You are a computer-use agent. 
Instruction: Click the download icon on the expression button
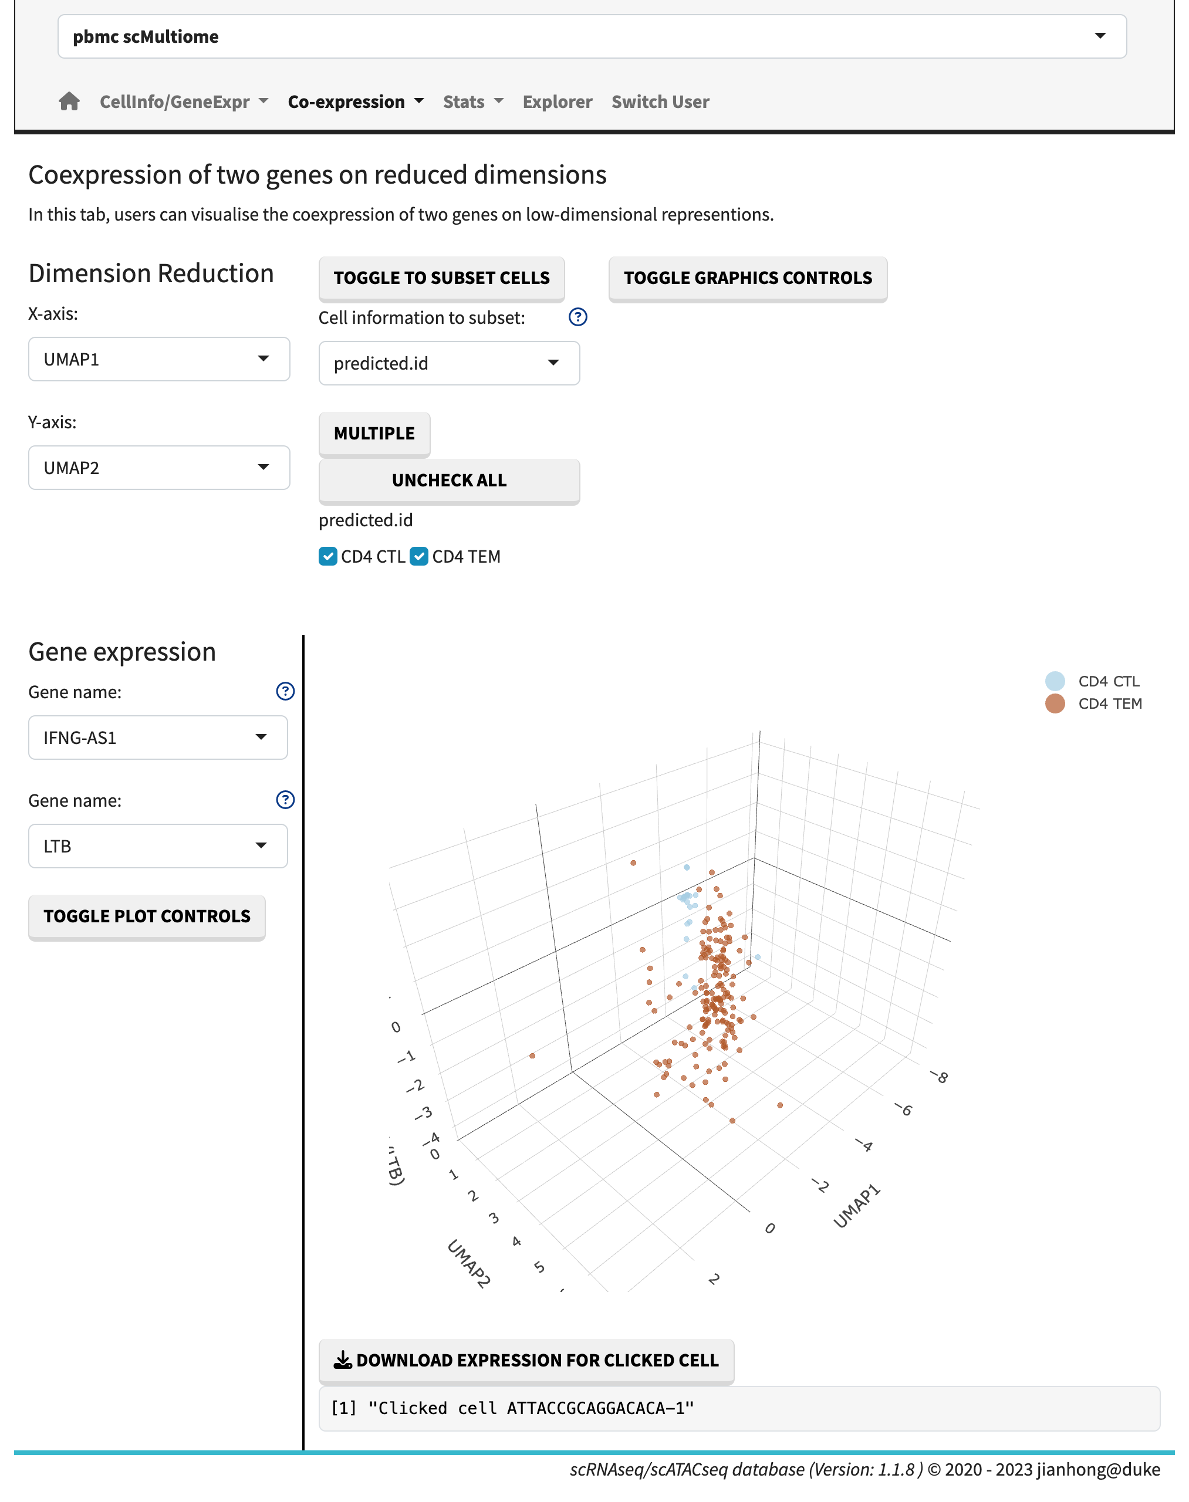pos(343,1359)
